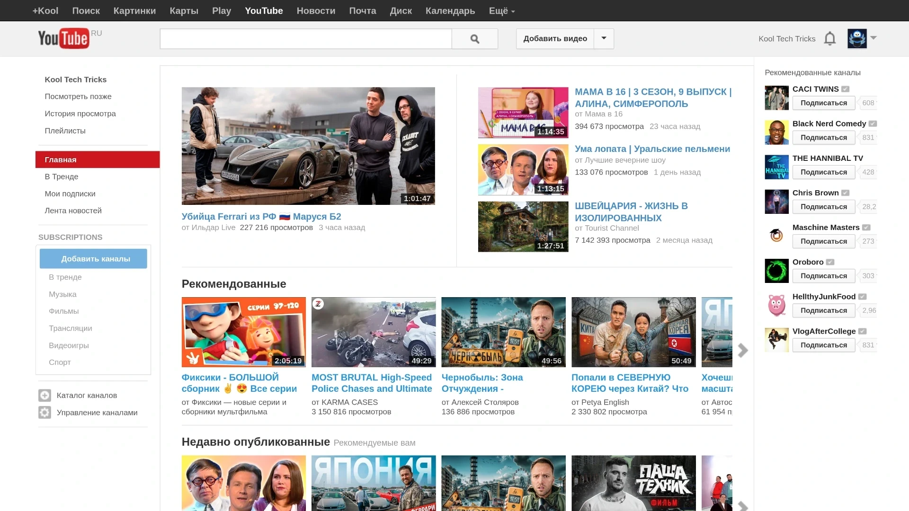
Task: Open Maschine Masters channel avatar
Action: [777, 236]
